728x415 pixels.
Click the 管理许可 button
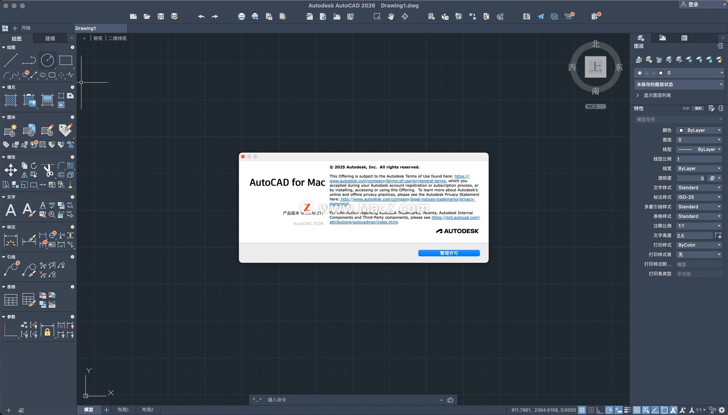pyautogui.click(x=449, y=253)
